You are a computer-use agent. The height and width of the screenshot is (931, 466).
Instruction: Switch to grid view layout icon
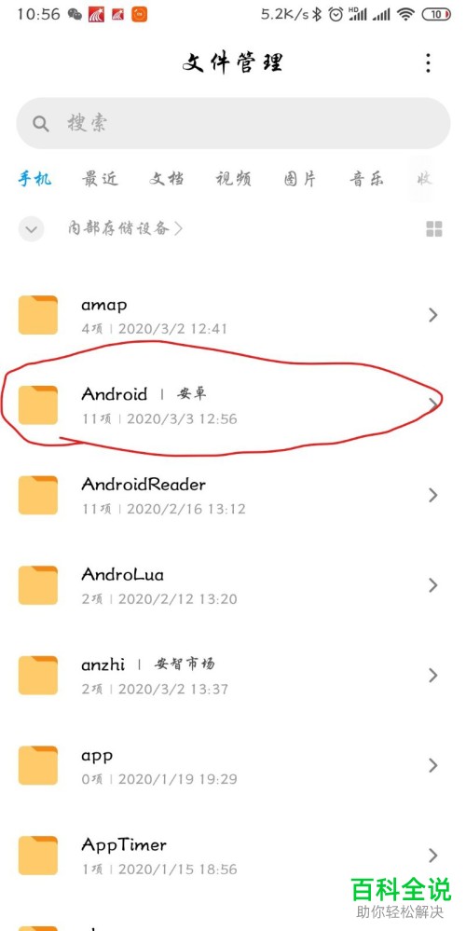[434, 229]
